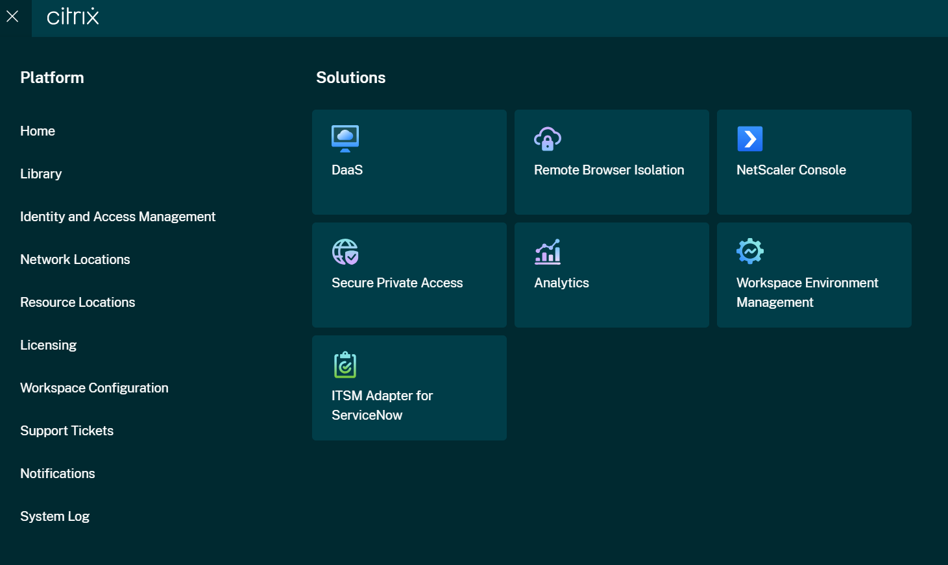Click the Citrix logo in header

point(73,16)
